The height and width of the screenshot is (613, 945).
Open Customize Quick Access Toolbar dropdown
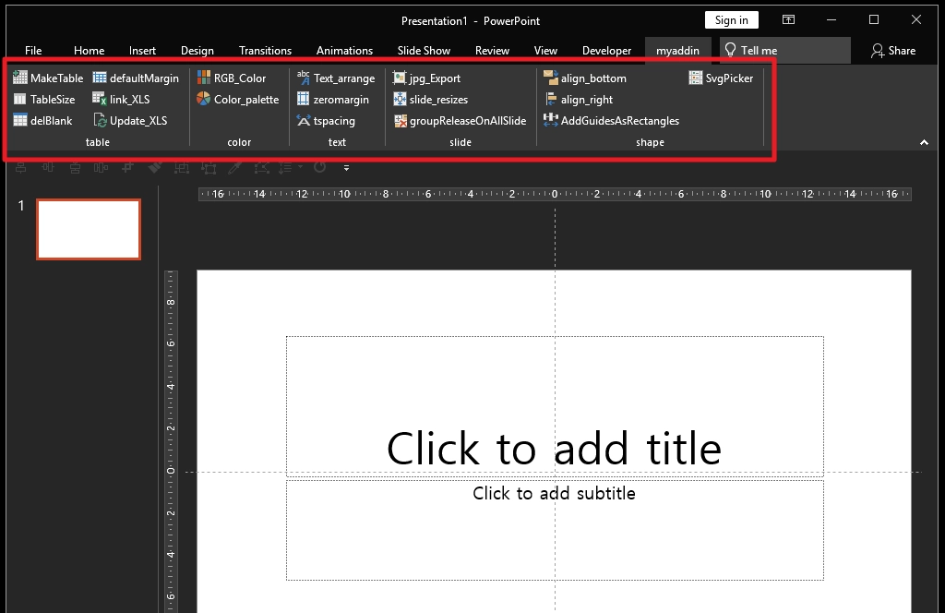click(x=347, y=168)
